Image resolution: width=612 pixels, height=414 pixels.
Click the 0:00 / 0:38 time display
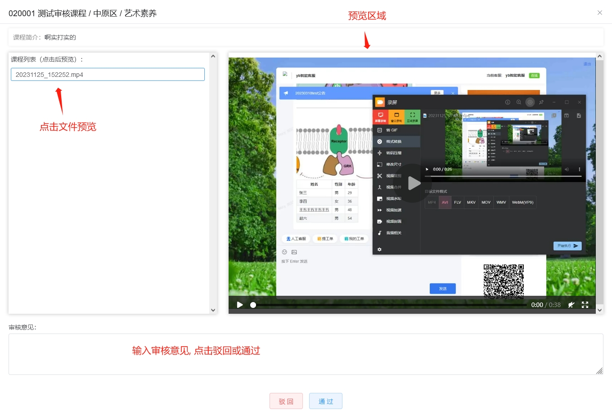click(x=546, y=305)
